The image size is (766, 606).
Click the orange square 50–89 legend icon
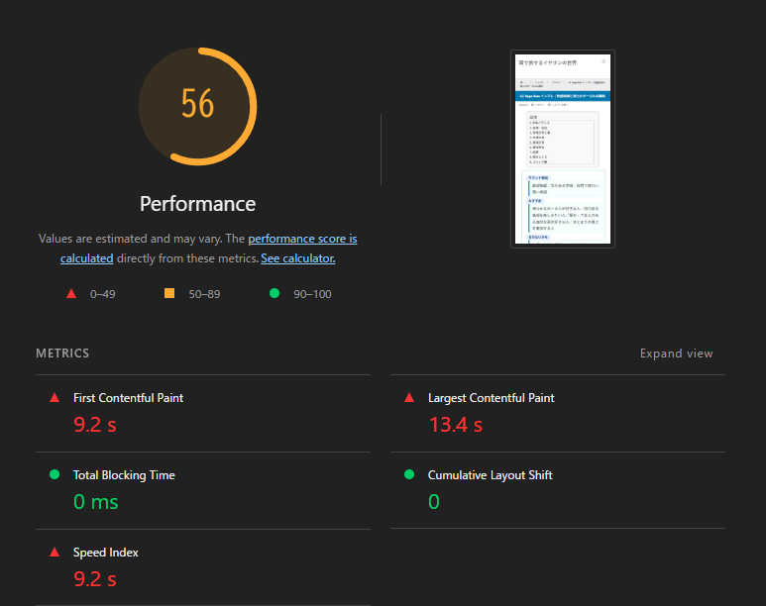coord(169,293)
